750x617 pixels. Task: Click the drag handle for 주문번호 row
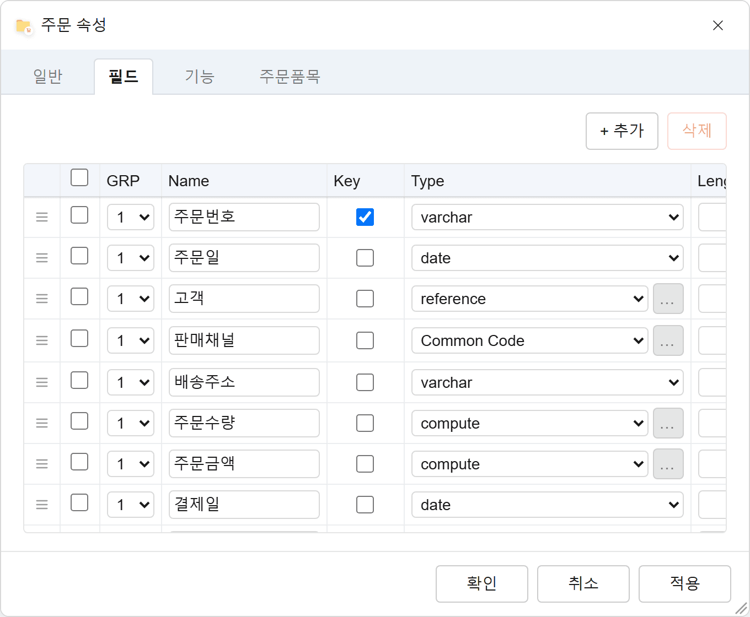click(42, 217)
